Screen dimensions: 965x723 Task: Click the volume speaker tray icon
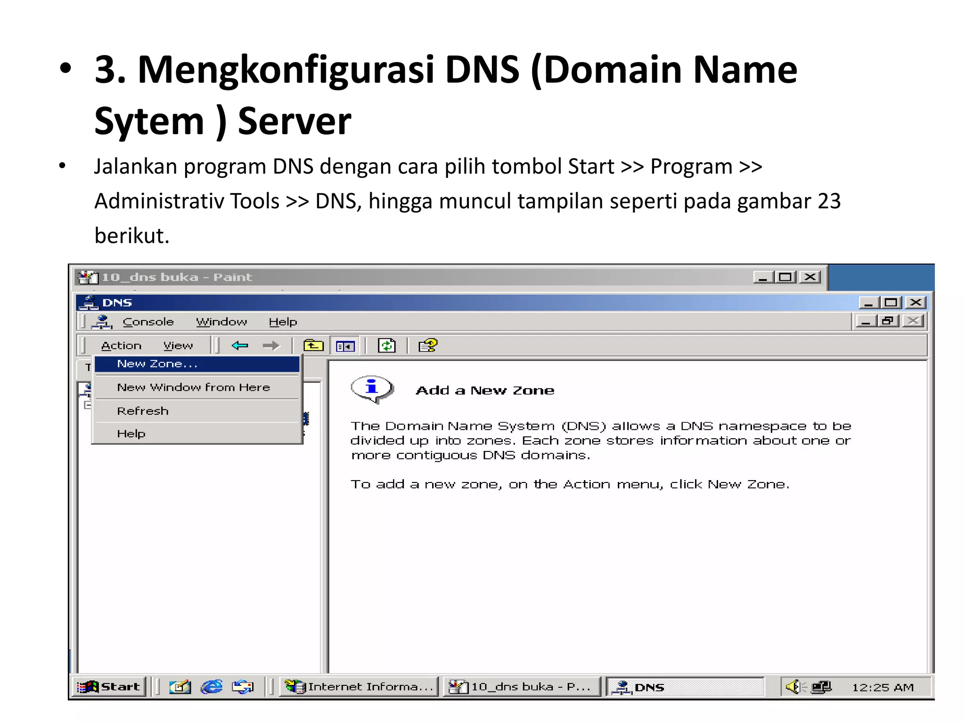click(x=795, y=687)
